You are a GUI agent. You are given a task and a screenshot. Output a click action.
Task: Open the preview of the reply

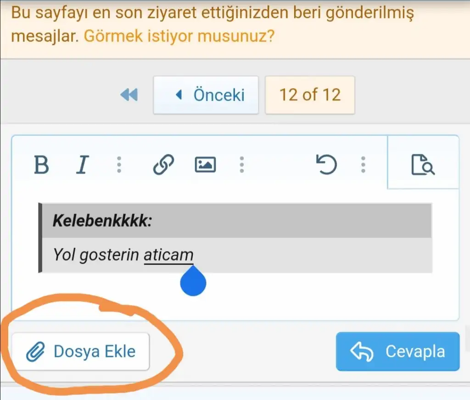[423, 164]
